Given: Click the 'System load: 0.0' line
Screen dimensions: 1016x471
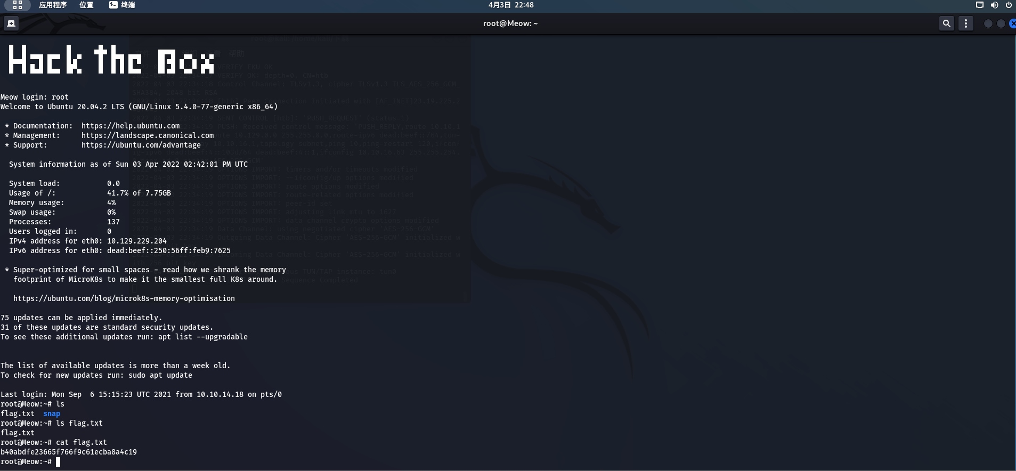Looking at the screenshot, I should [x=64, y=183].
